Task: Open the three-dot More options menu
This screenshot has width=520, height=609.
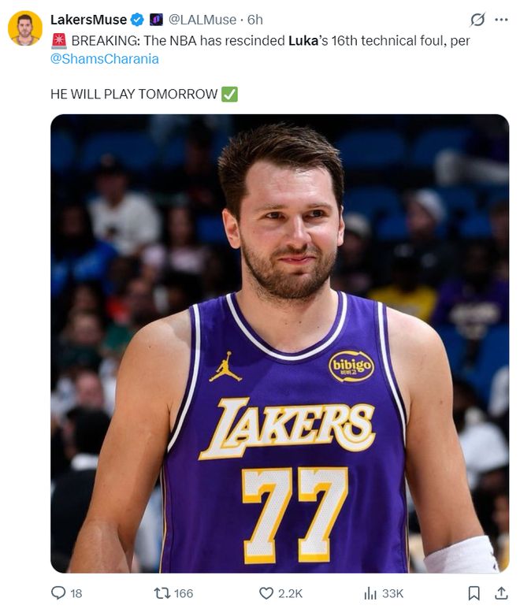Action: [x=501, y=20]
